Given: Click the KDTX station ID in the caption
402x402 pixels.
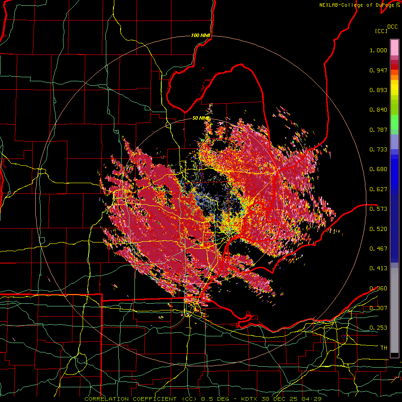Looking at the screenshot, I should pyautogui.click(x=250, y=399).
